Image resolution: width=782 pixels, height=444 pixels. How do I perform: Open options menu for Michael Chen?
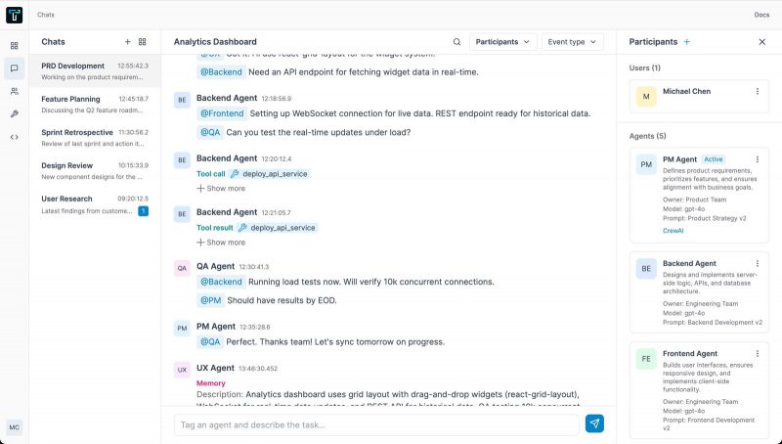tap(757, 91)
